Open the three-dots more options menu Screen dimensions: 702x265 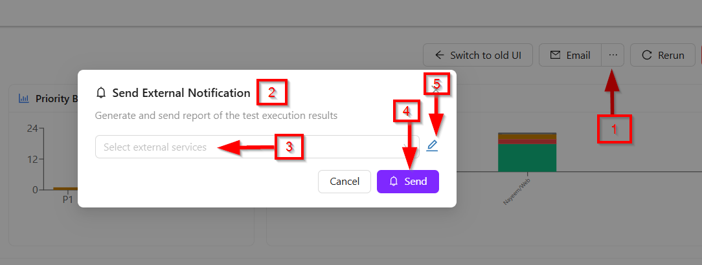[613, 55]
